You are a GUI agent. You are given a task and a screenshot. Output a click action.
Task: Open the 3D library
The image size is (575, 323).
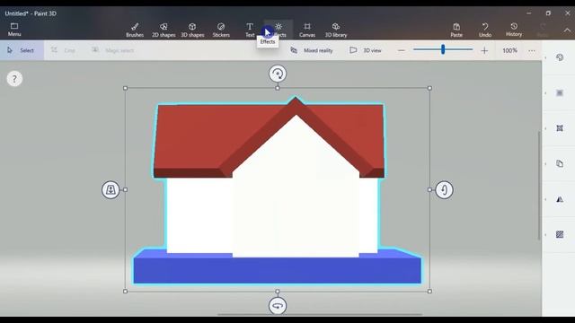point(335,30)
